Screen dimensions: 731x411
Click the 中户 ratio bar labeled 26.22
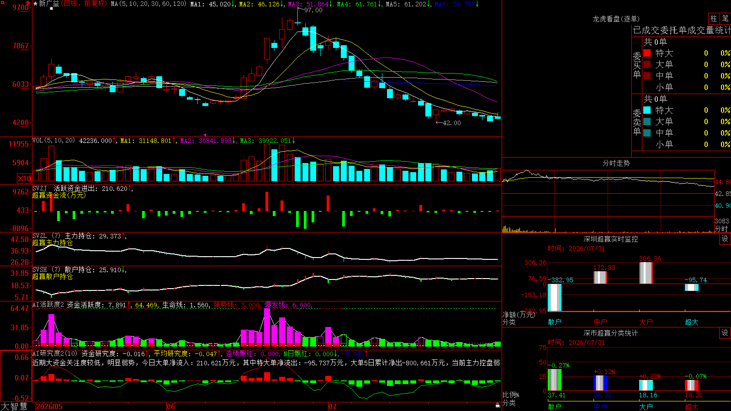tap(600, 383)
